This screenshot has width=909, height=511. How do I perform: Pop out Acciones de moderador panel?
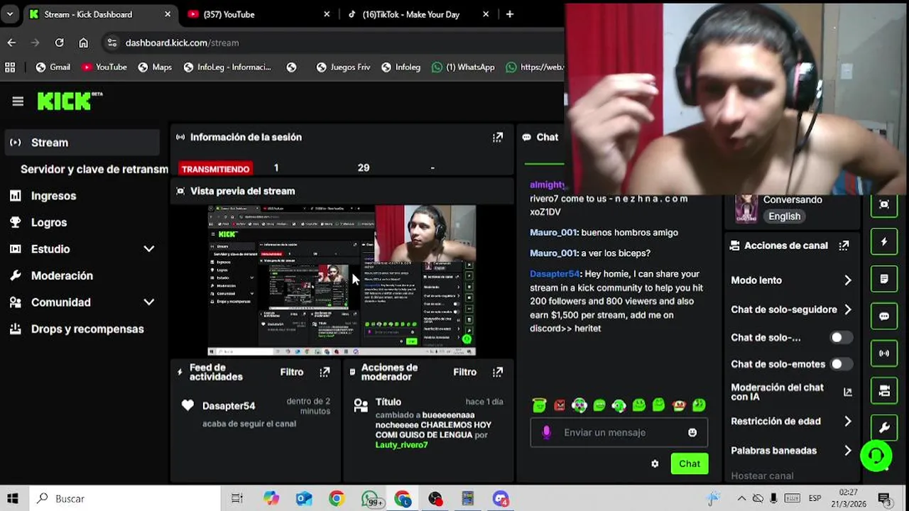[x=498, y=372]
